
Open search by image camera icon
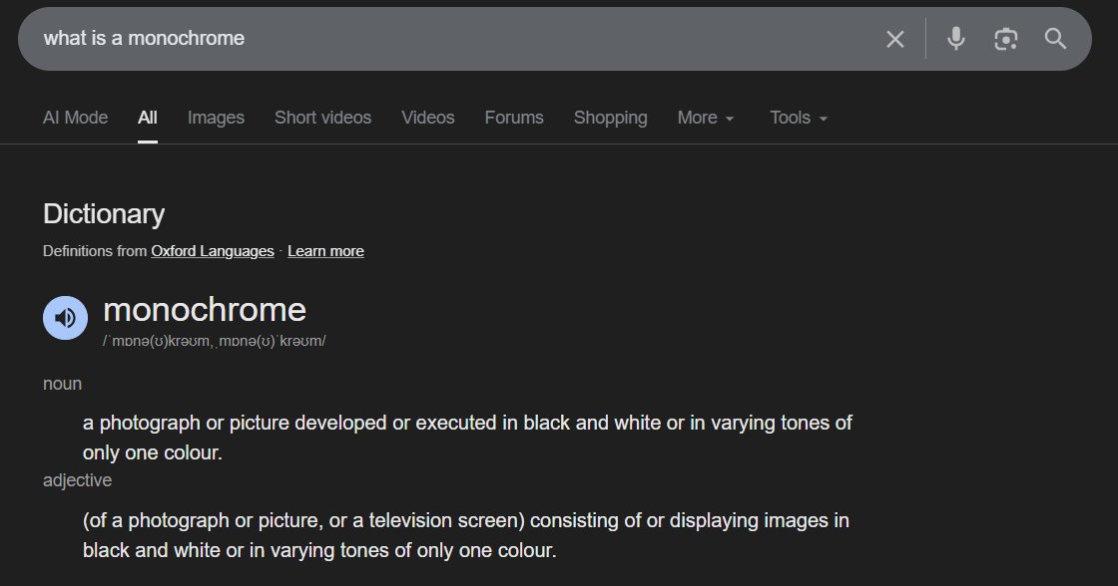click(x=1005, y=39)
